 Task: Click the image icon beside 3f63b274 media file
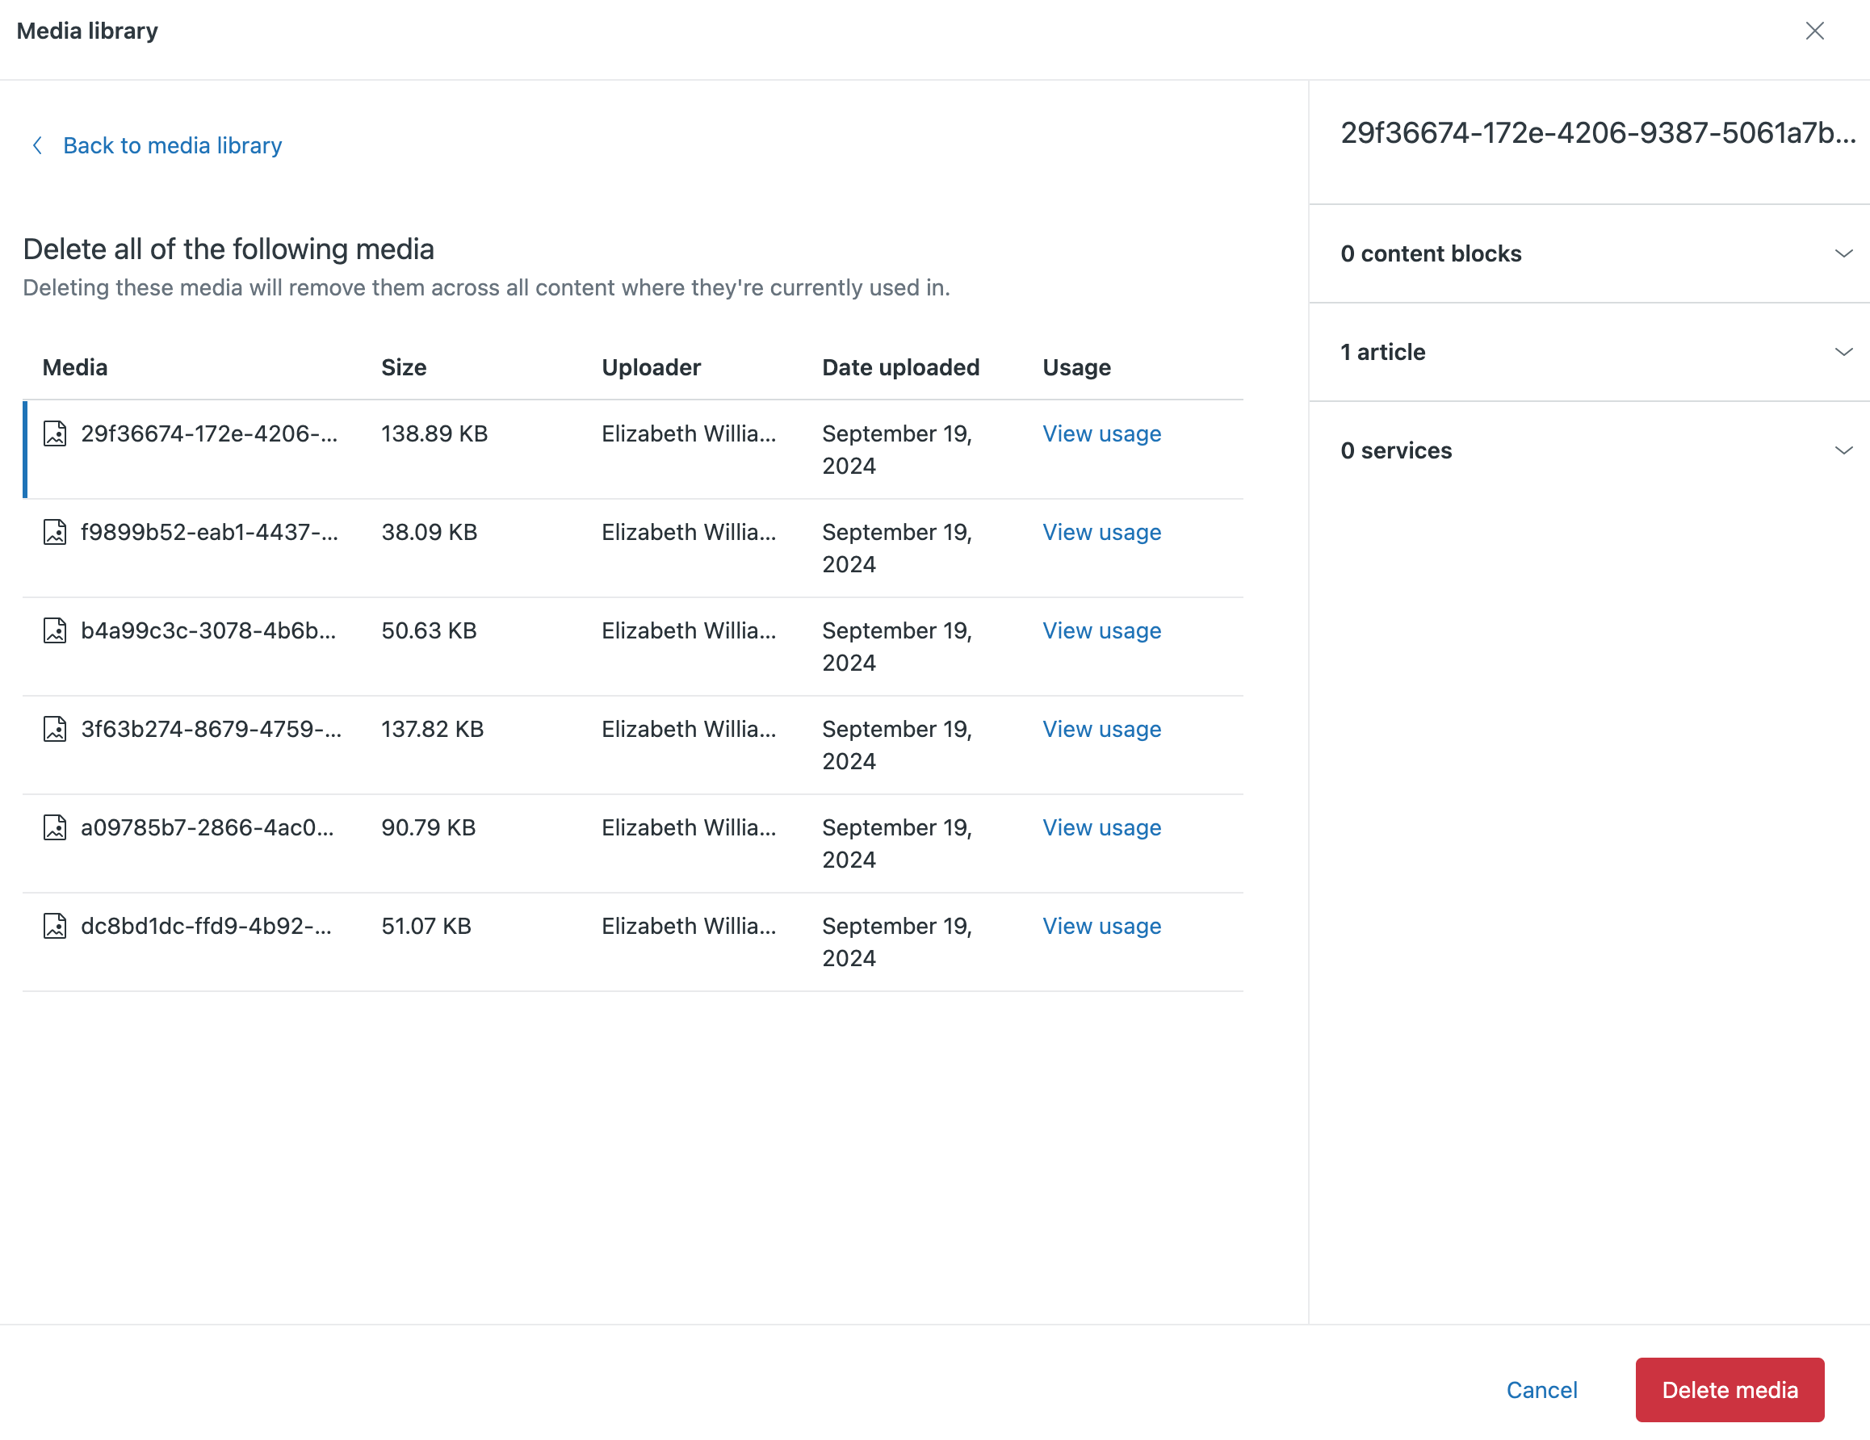tap(55, 730)
